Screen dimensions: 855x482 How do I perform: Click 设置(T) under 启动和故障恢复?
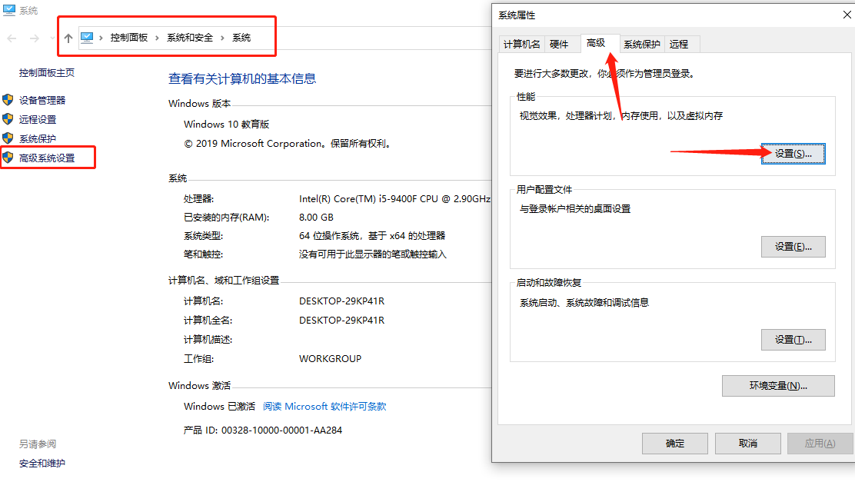point(793,339)
